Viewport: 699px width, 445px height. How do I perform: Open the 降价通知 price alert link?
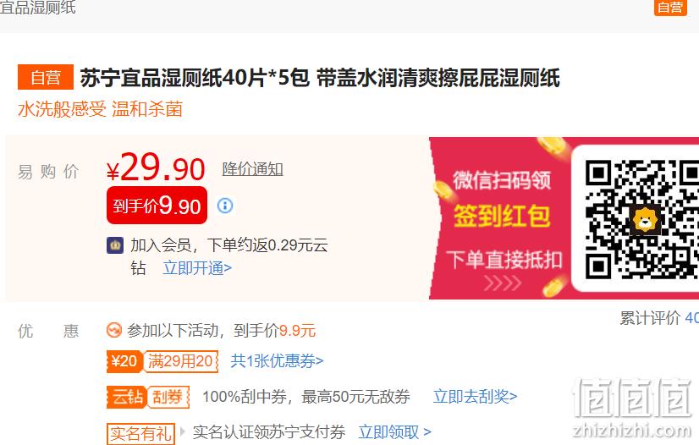click(x=253, y=169)
